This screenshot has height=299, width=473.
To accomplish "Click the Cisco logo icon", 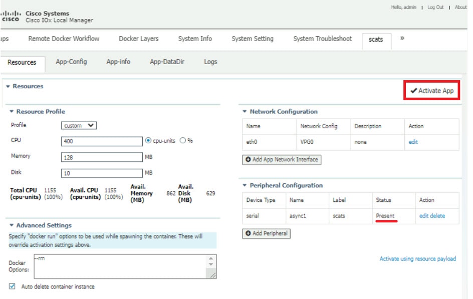I will pyautogui.click(x=11, y=16).
